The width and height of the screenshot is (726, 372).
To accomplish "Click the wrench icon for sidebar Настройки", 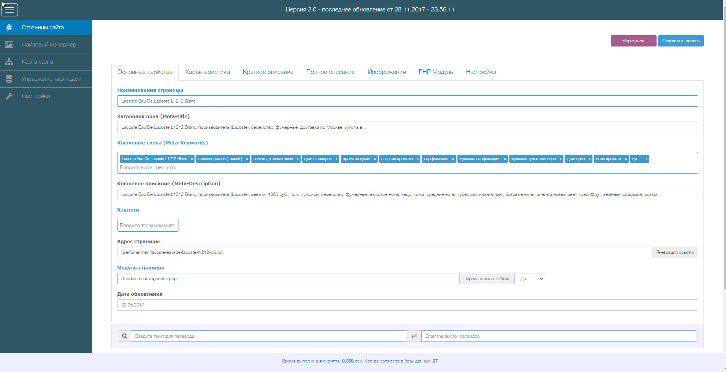I will [x=9, y=96].
